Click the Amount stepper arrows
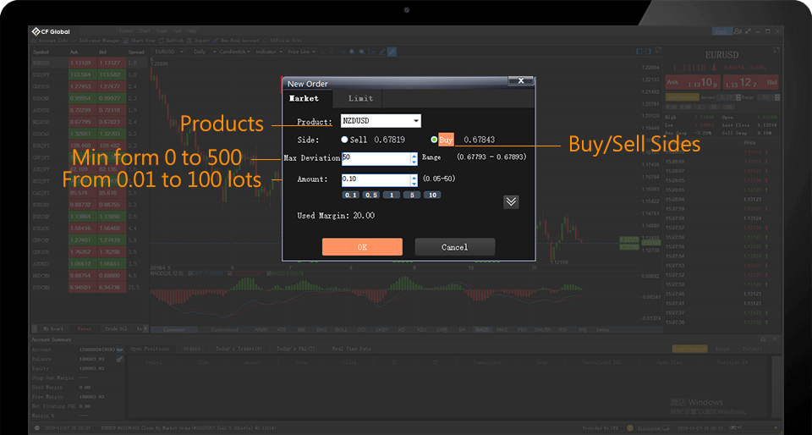This screenshot has height=435, width=812. 414,179
